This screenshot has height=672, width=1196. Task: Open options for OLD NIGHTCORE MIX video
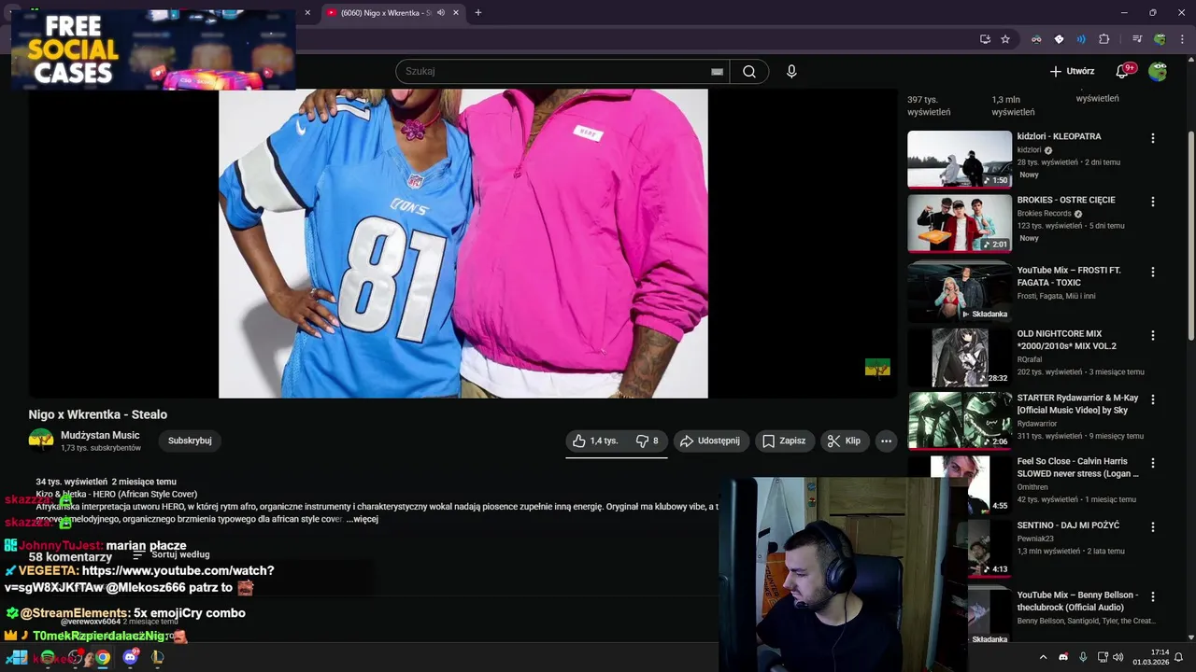coord(1152,335)
